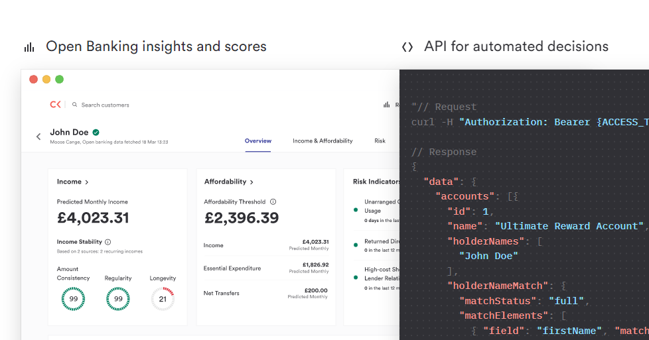Click the £1,826.92 expenditure amount
The height and width of the screenshot is (340, 649).
point(315,264)
